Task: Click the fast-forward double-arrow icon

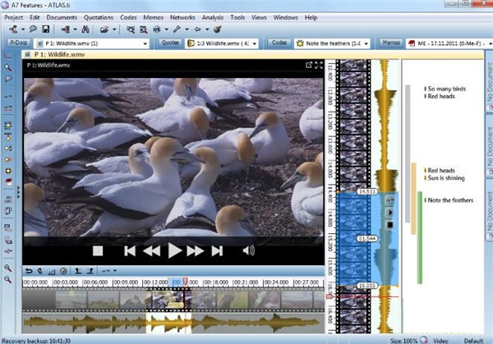Action: pos(195,251)
